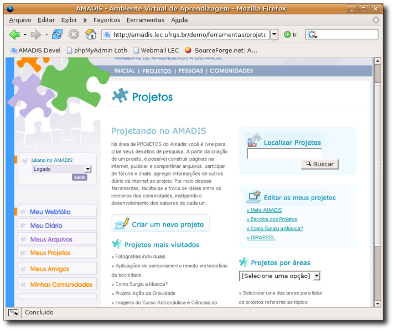Open Projeto Ação da Gravidade

point(145,293)
